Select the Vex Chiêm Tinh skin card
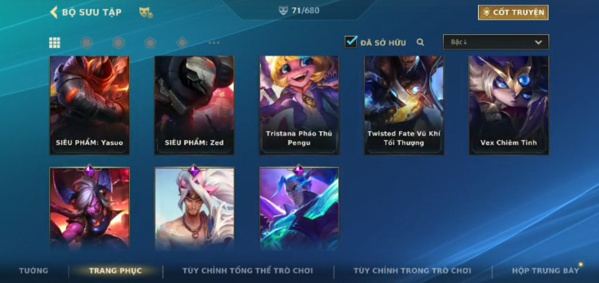This screenshot has height=283, width=599. 509,106
